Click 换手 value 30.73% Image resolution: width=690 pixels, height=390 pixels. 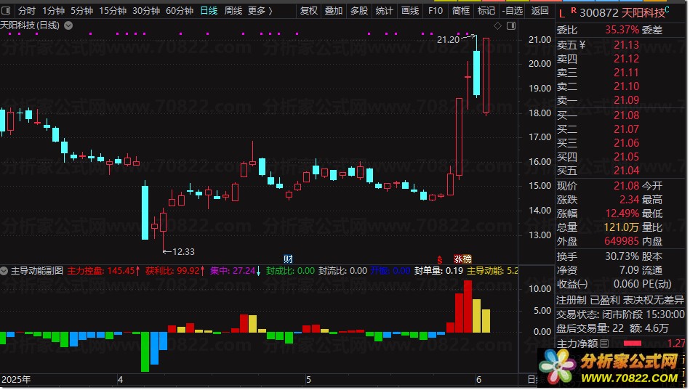coord(622,256)
